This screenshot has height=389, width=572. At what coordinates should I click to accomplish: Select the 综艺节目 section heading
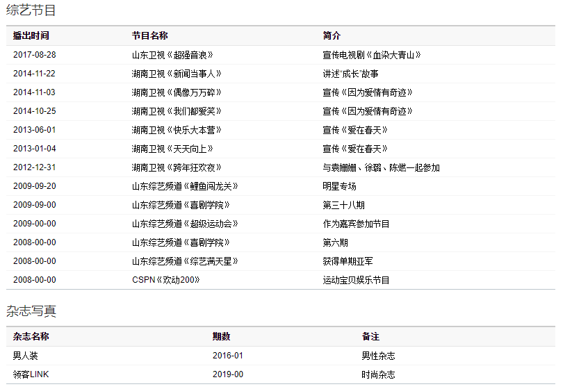pos(31,10)
